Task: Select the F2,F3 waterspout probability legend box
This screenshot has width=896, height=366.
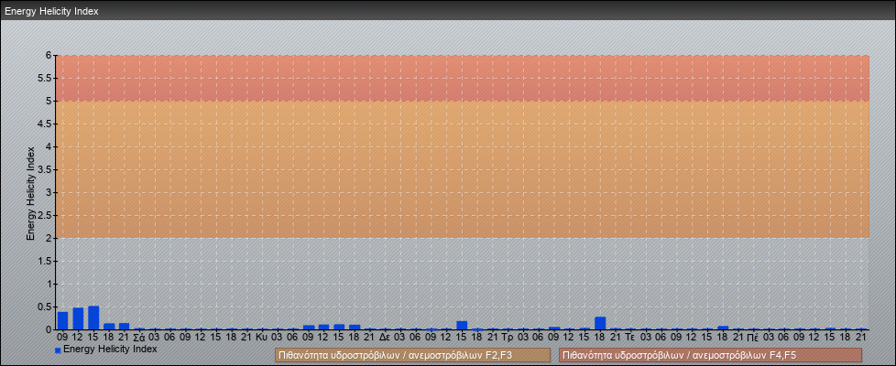Action: point(412,355)
